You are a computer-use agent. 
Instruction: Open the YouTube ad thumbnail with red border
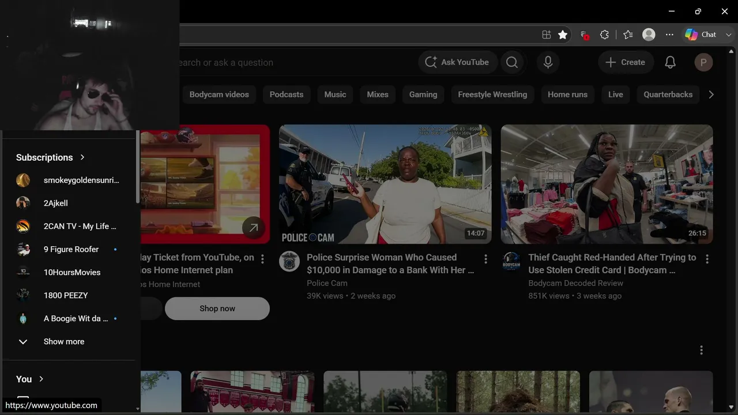(x=205, y=184)
